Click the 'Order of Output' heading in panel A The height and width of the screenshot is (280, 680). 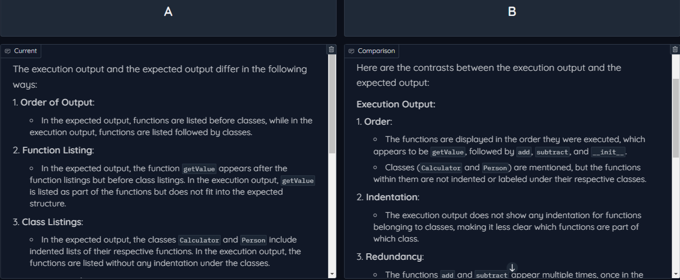[57, 102]
